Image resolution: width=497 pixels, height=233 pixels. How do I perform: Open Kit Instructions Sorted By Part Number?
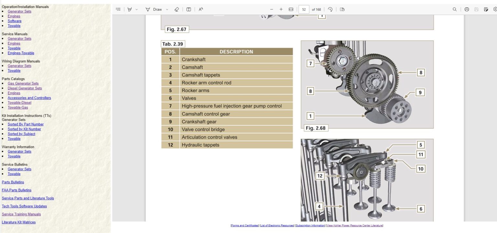coord(26,124)
